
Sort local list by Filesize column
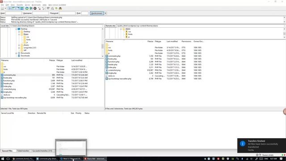[x=52, y=60]
